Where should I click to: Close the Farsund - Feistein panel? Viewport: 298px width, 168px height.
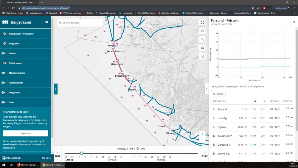pyautogui.click(x=294, y=22)
